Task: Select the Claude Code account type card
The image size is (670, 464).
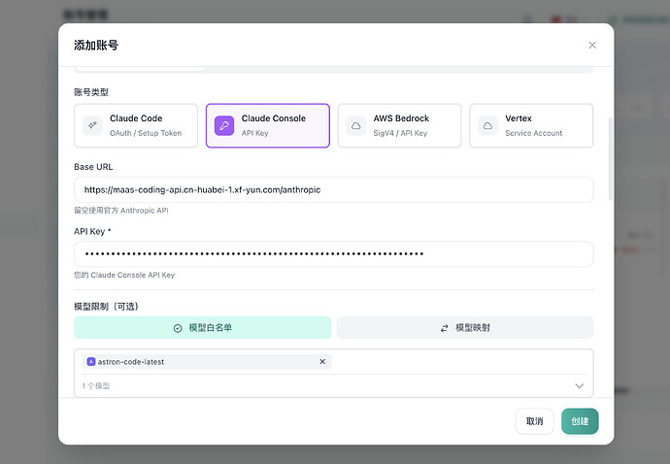Action: click(x=136, y=125)
